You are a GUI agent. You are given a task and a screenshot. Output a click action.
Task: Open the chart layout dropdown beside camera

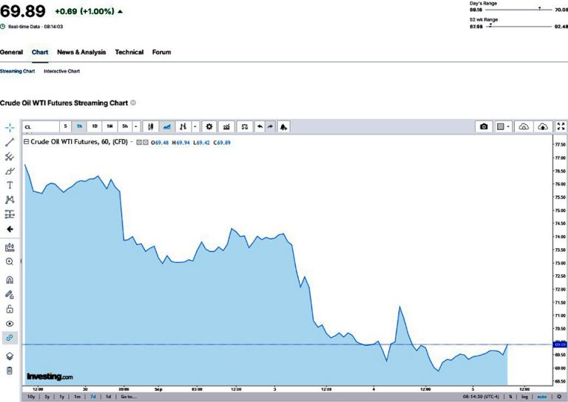pyautogui.click(x=504, y=126)
